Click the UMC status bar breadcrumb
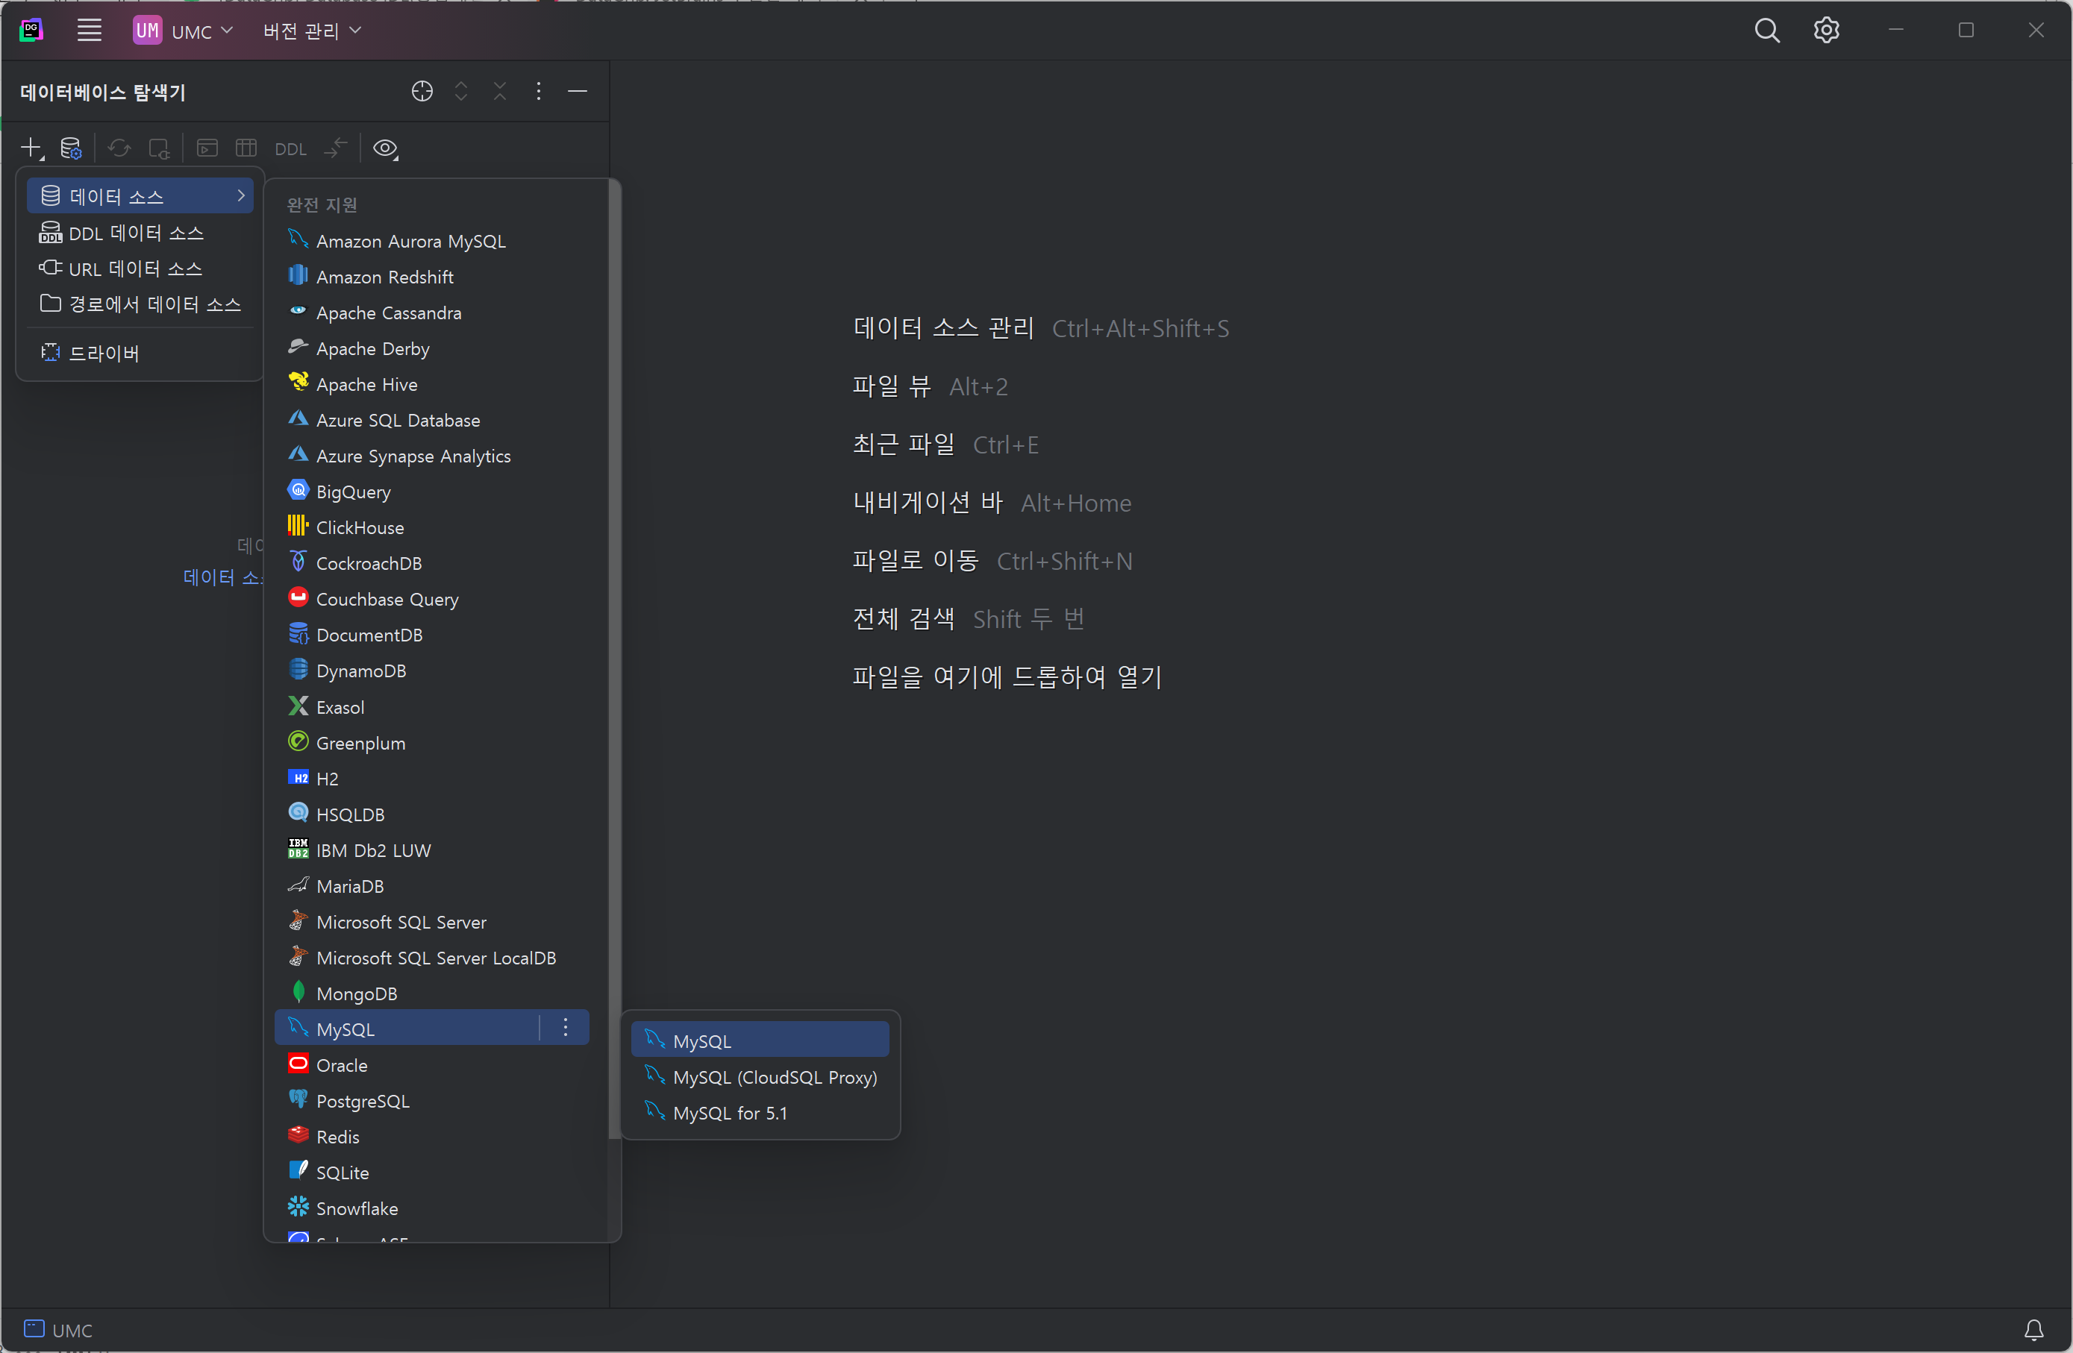 [x=58, y=1329]
